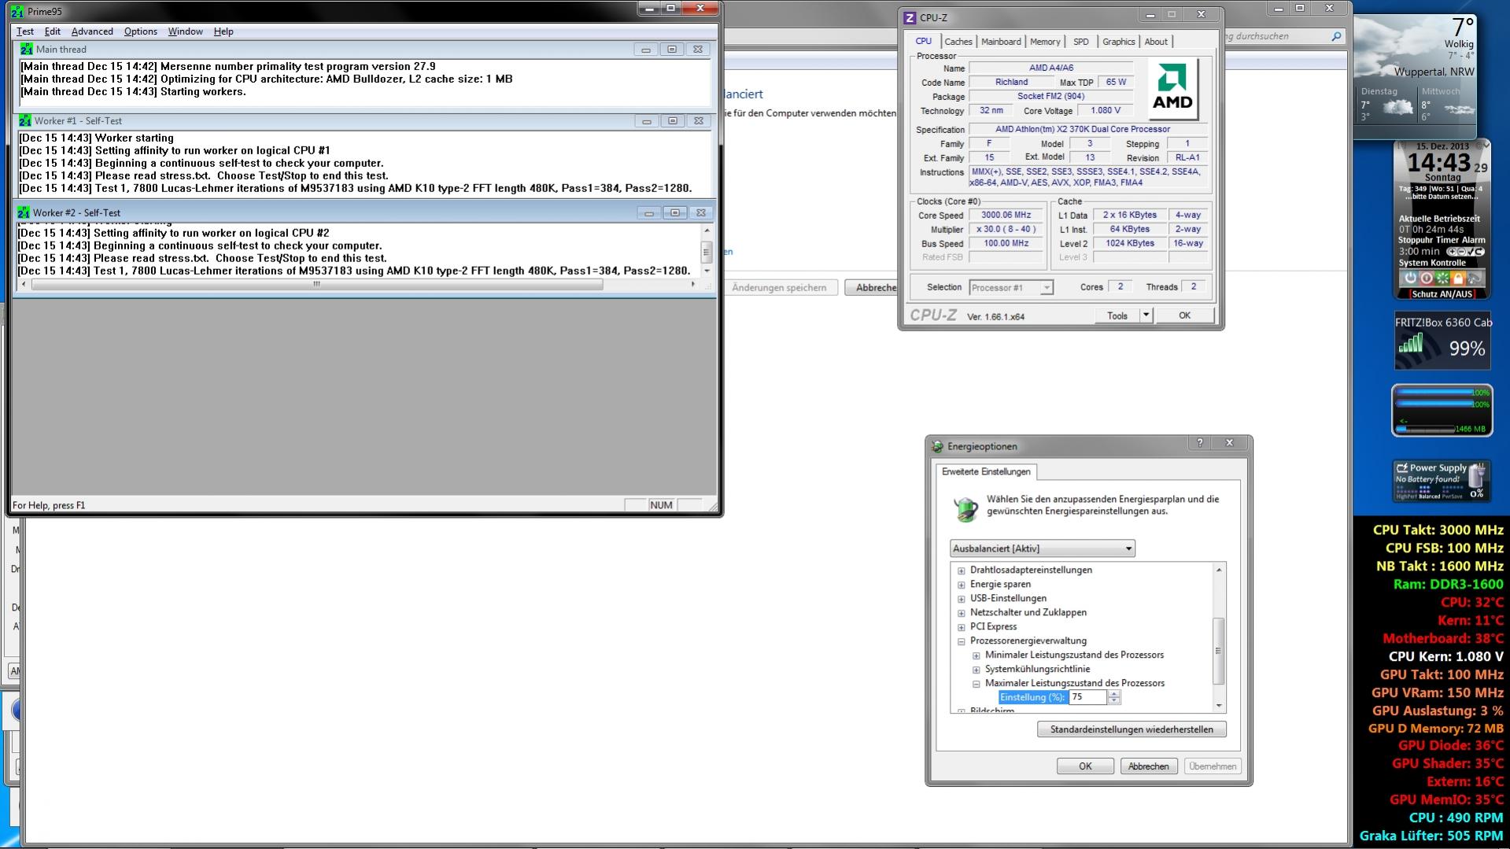The image size is (1510, 849).
Task: Click the reset arrow button of timer gadget
Action: click(x=1479, y=252)
